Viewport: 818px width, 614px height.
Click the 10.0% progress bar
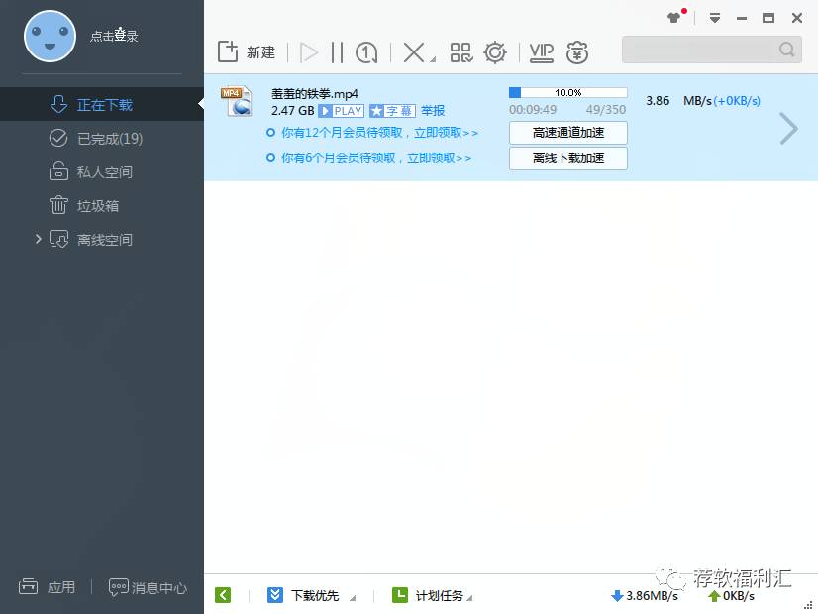568,92
